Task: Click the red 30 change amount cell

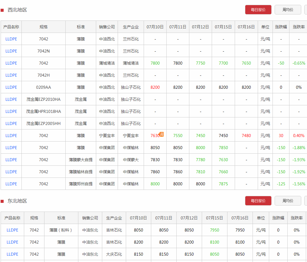Action: [x=281, y=136]
